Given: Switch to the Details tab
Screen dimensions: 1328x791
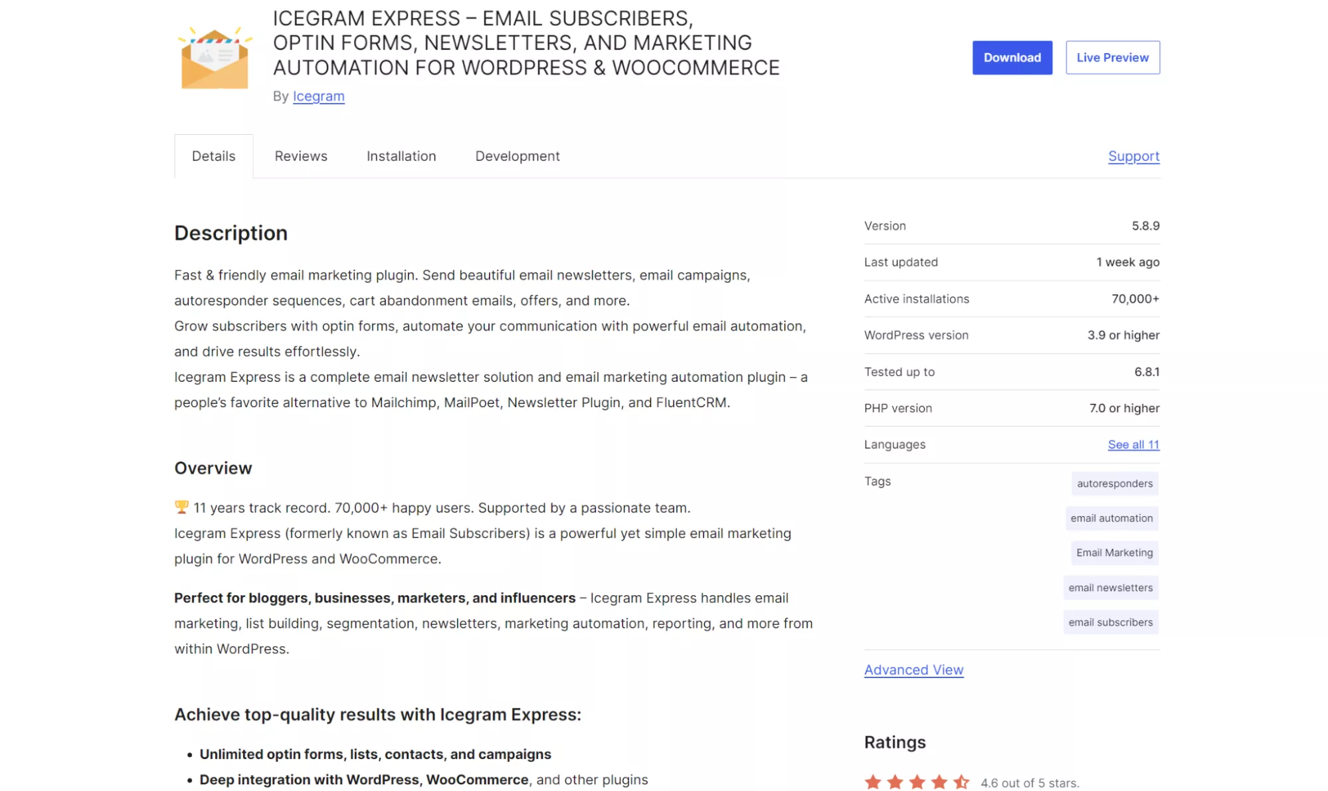Looking at the screenshot, I should pyautogui.click(x=213, y=156).
